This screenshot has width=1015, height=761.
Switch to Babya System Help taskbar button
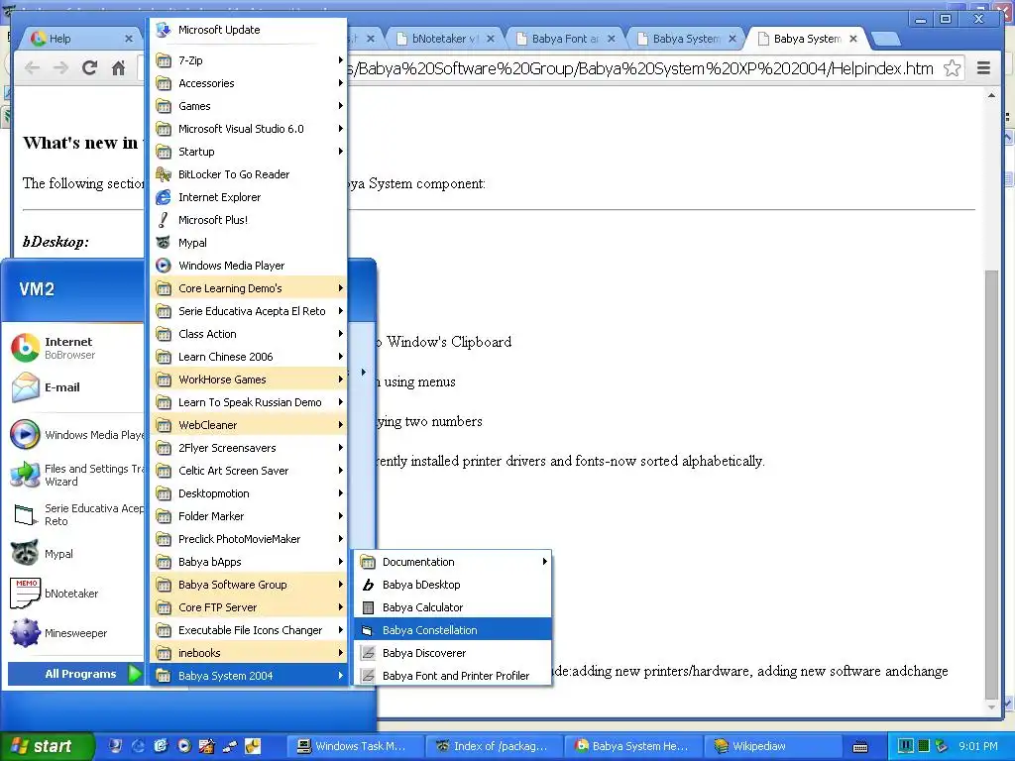pos(632,746)
